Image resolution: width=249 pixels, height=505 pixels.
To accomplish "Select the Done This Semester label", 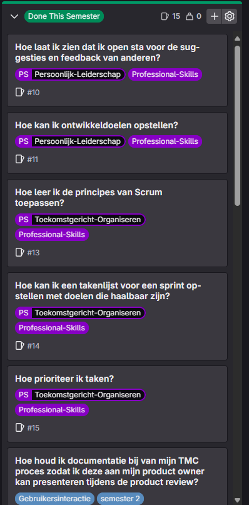I will (64, 16).
